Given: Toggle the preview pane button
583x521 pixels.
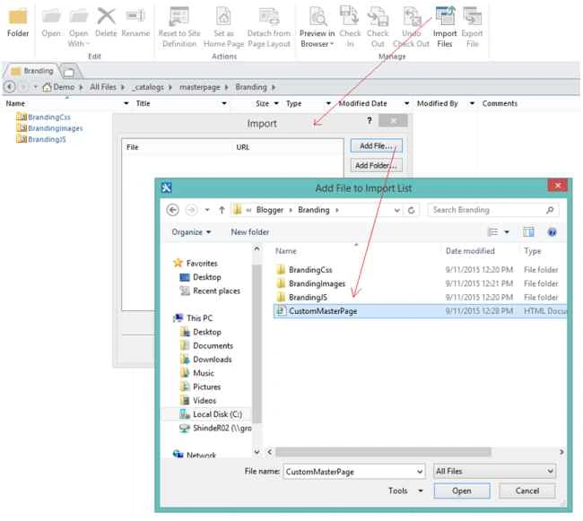Looking at the screenshot, I should click(528, 232).
